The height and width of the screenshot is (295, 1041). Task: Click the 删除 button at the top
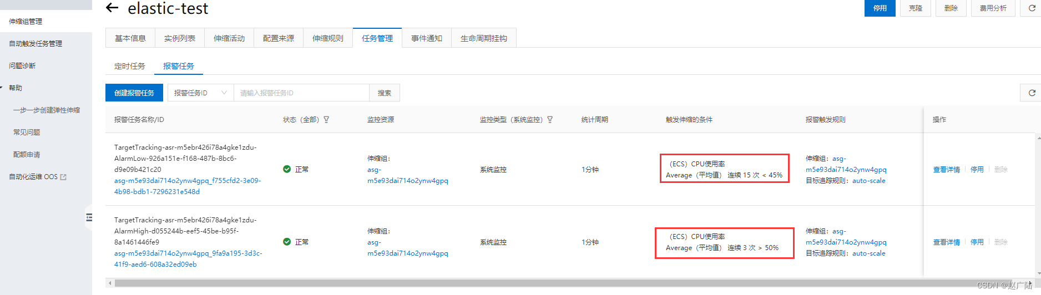click(x=951, y=8)
